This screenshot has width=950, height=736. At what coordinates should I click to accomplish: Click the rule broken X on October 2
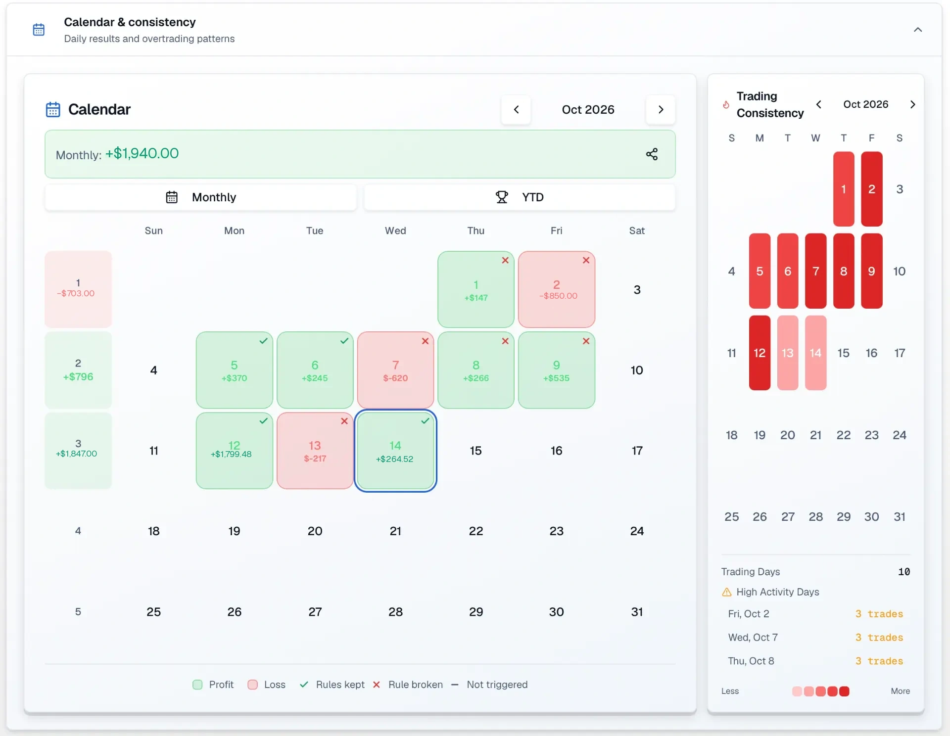tap(586, 260)
